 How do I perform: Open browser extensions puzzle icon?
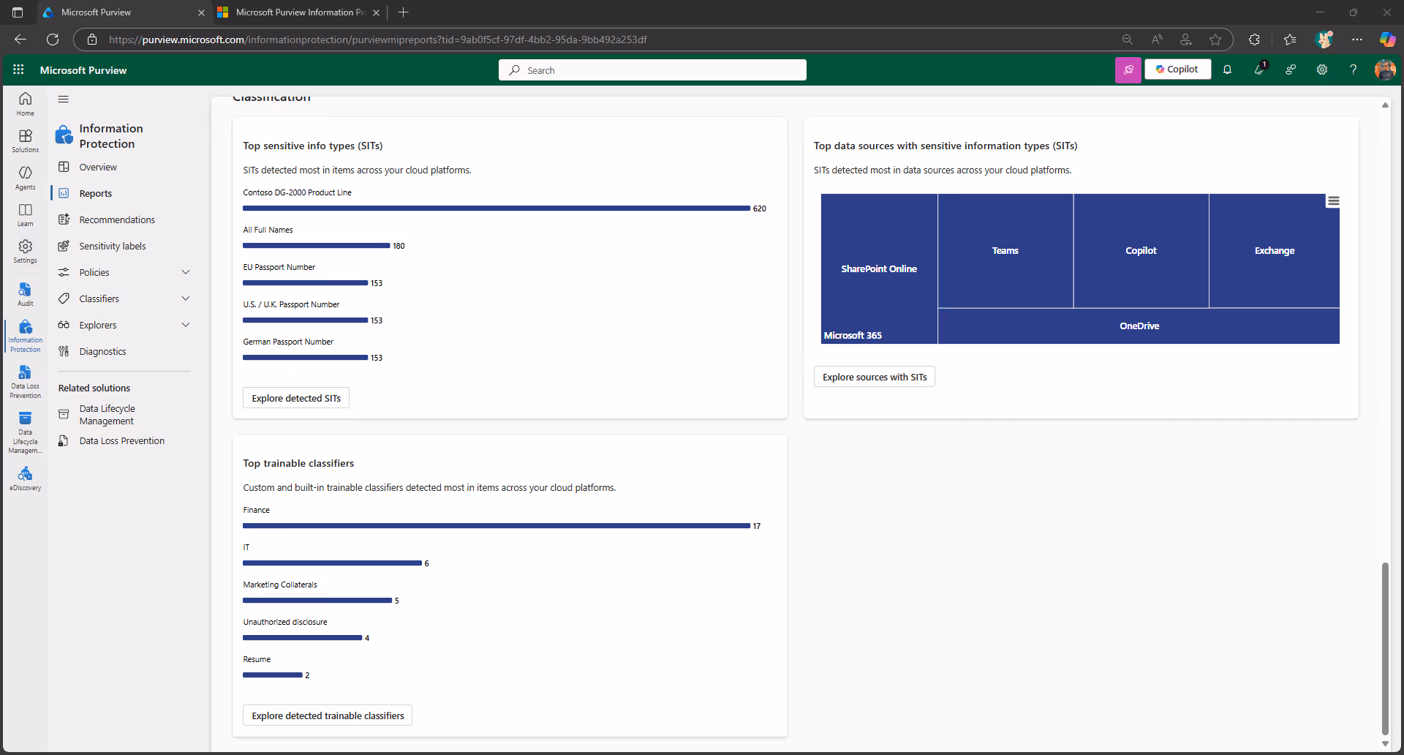[1255, 40]
